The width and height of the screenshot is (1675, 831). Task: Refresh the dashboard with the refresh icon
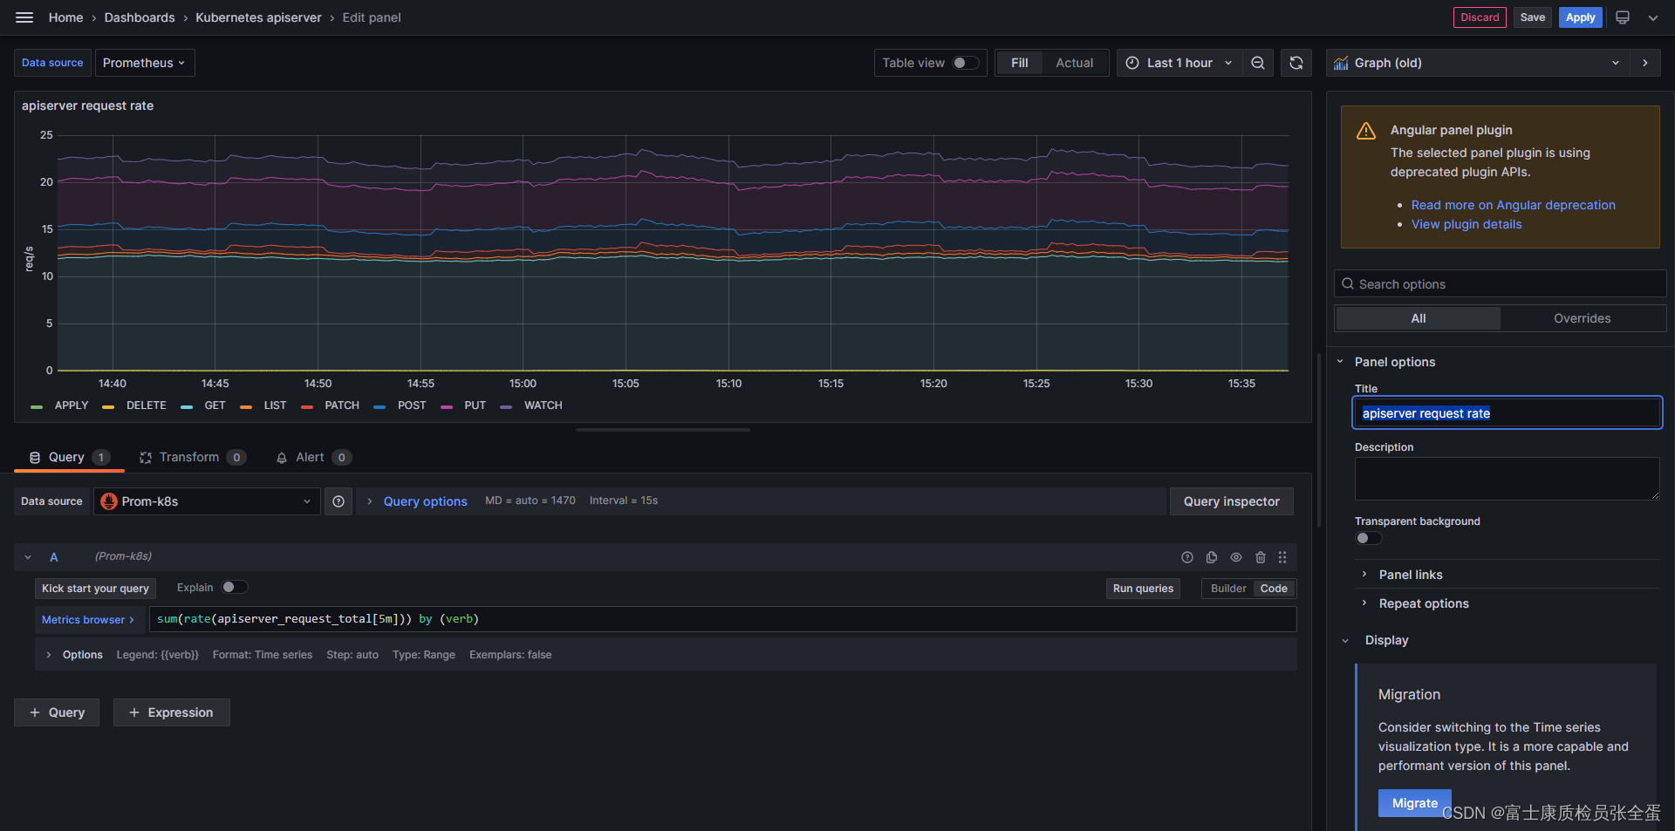point(1296,63)
